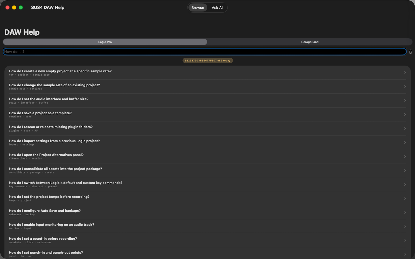
Task: Switch to the Ask AI tab
Action: click(217, 8)
